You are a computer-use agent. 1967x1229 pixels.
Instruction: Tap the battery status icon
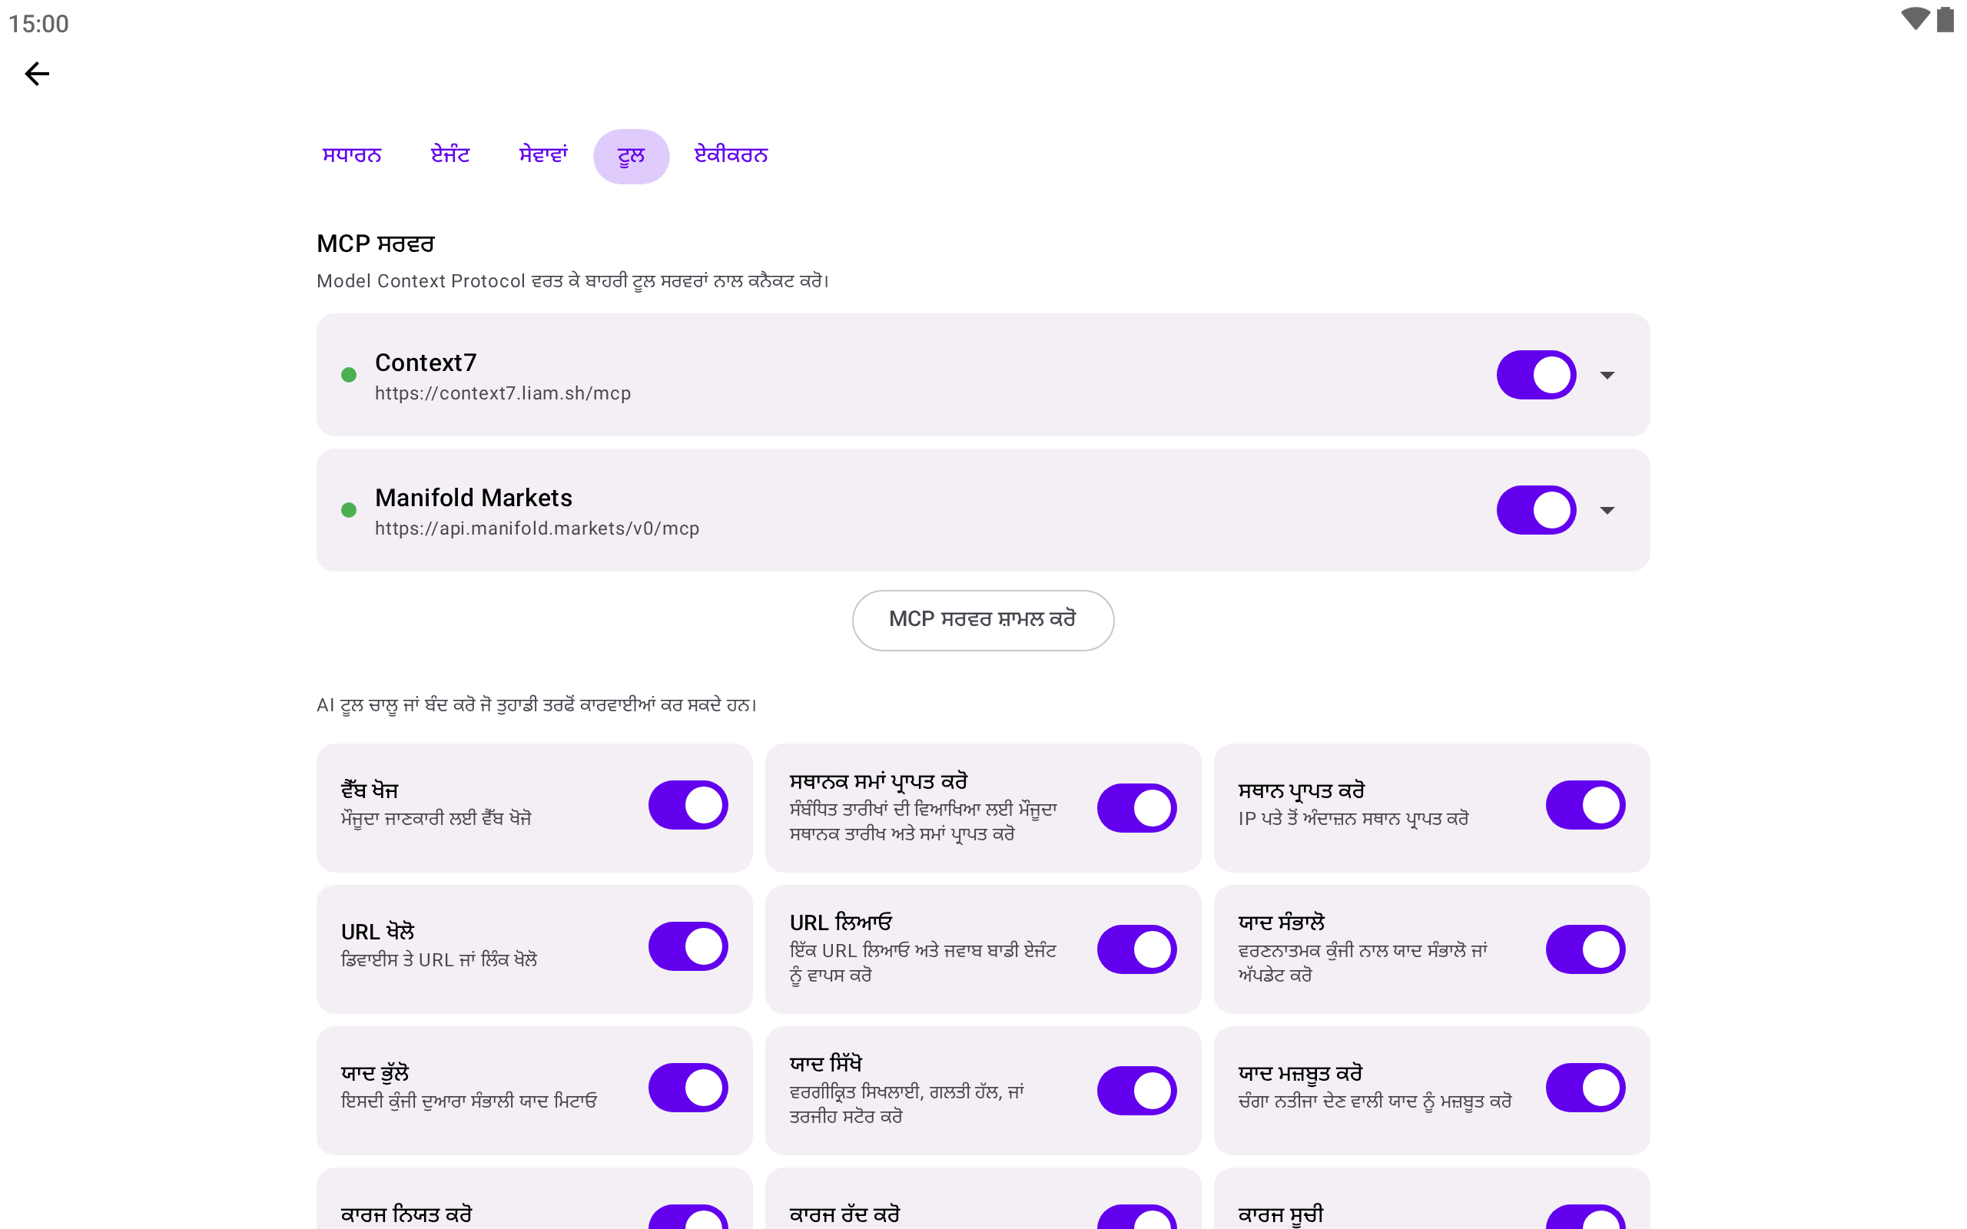(x=1945, y=19)
